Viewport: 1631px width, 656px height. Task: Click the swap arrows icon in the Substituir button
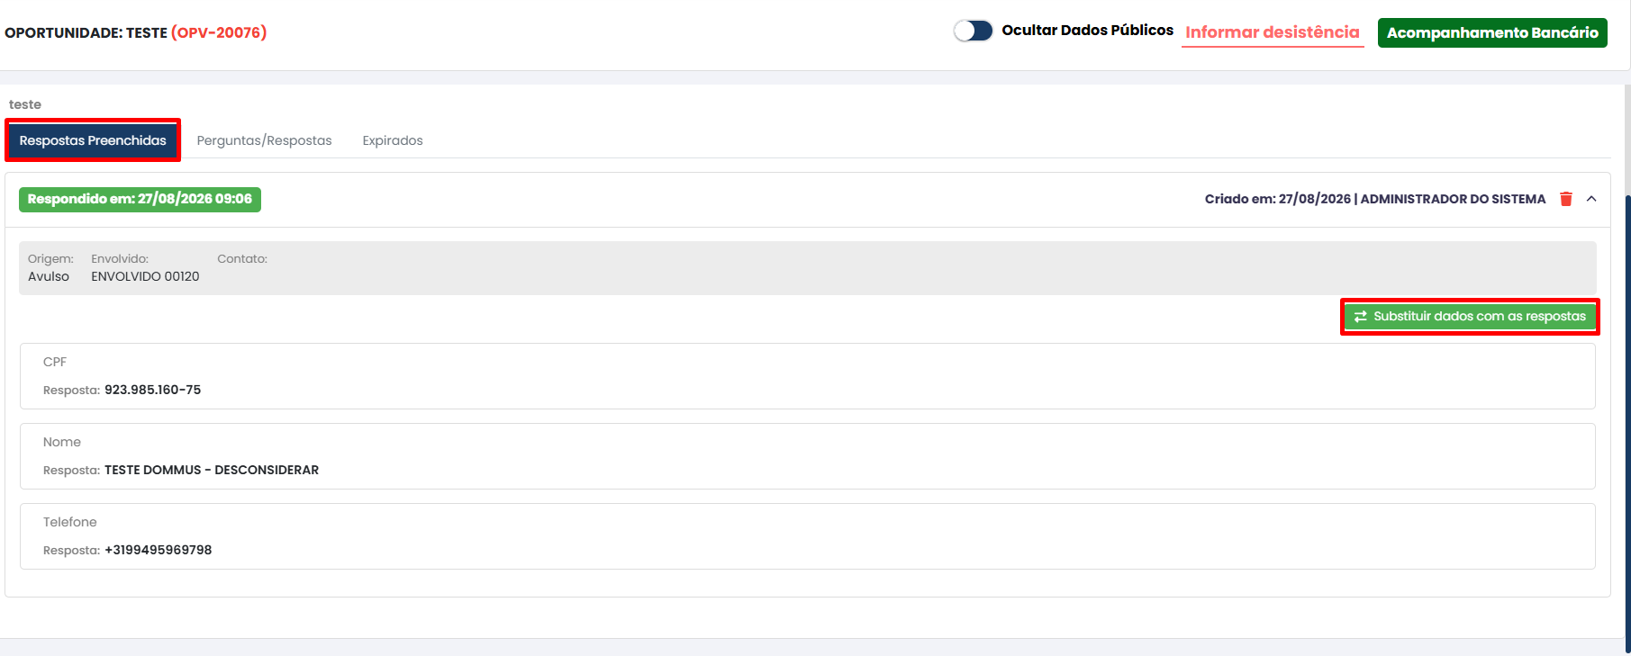click(x=1361, y=317)
